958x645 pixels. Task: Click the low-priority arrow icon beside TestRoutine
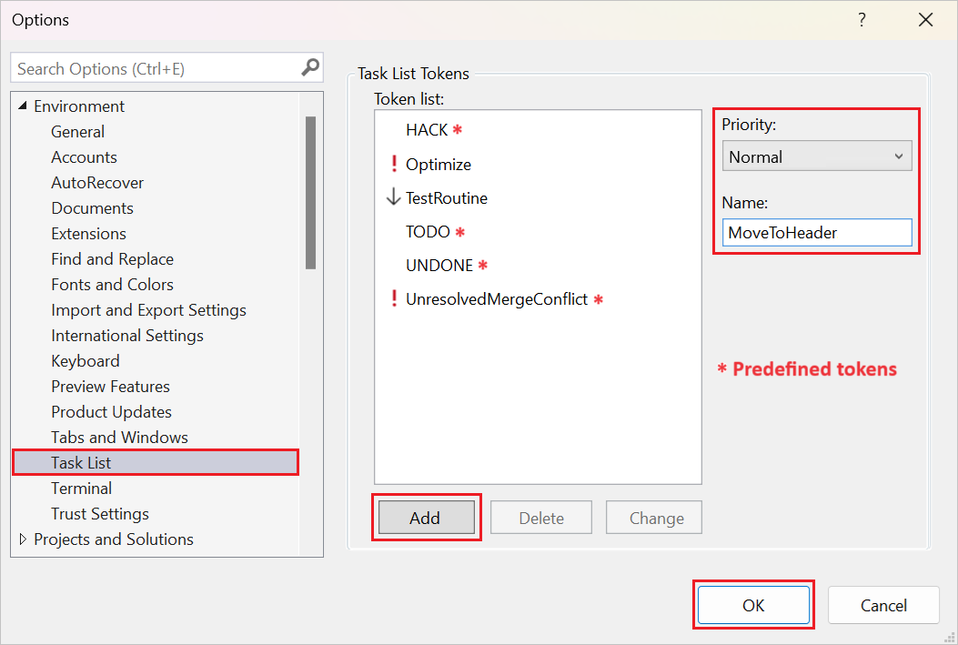(x=390, y=197)
